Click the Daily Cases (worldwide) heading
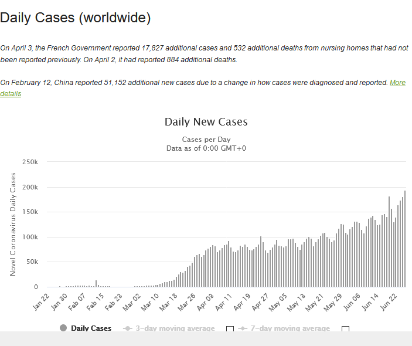This screenshot has height=346, width=412. click(76, 18)
